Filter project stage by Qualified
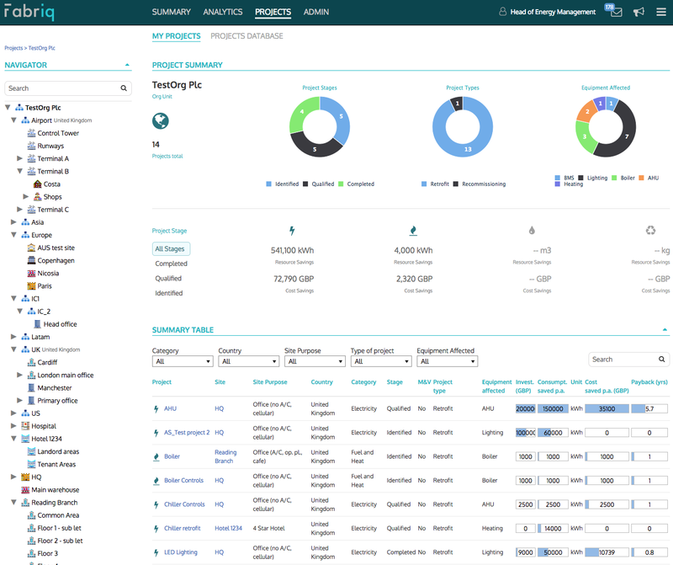This screenshot has width=673, height=565. (168, 279)
